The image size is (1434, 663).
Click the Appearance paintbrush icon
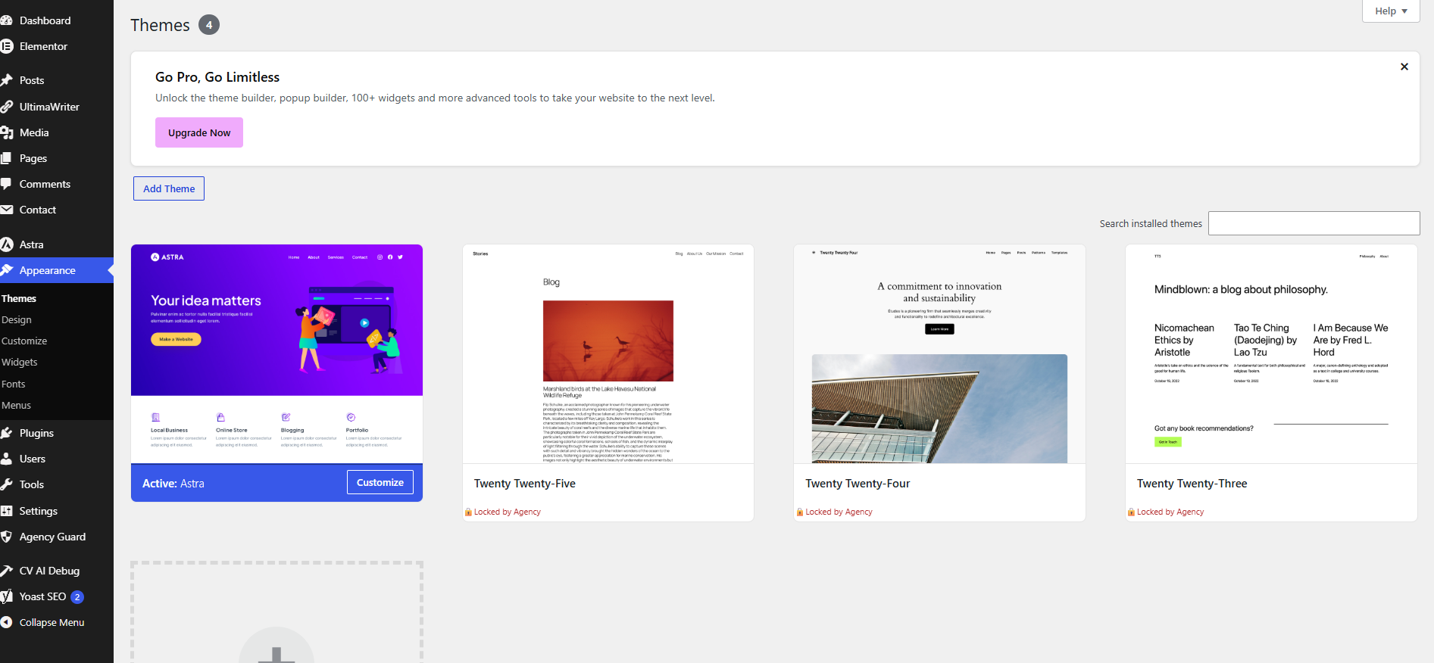(x=6, y=270)
